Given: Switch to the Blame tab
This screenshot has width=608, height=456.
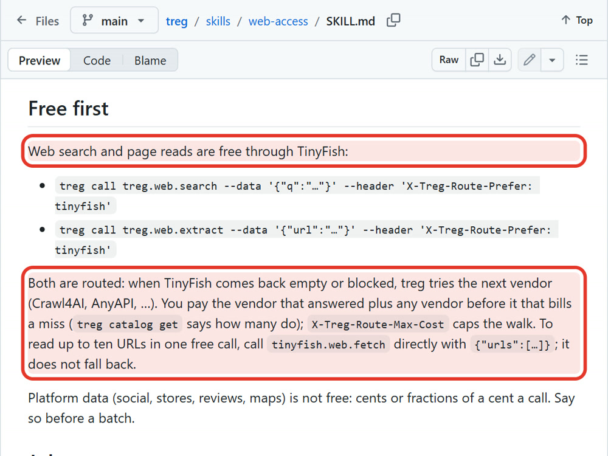Looking at the screenshot, I should 150,60.
